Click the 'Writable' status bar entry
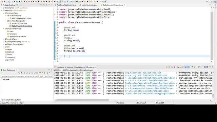 click(x=121, y=103)
